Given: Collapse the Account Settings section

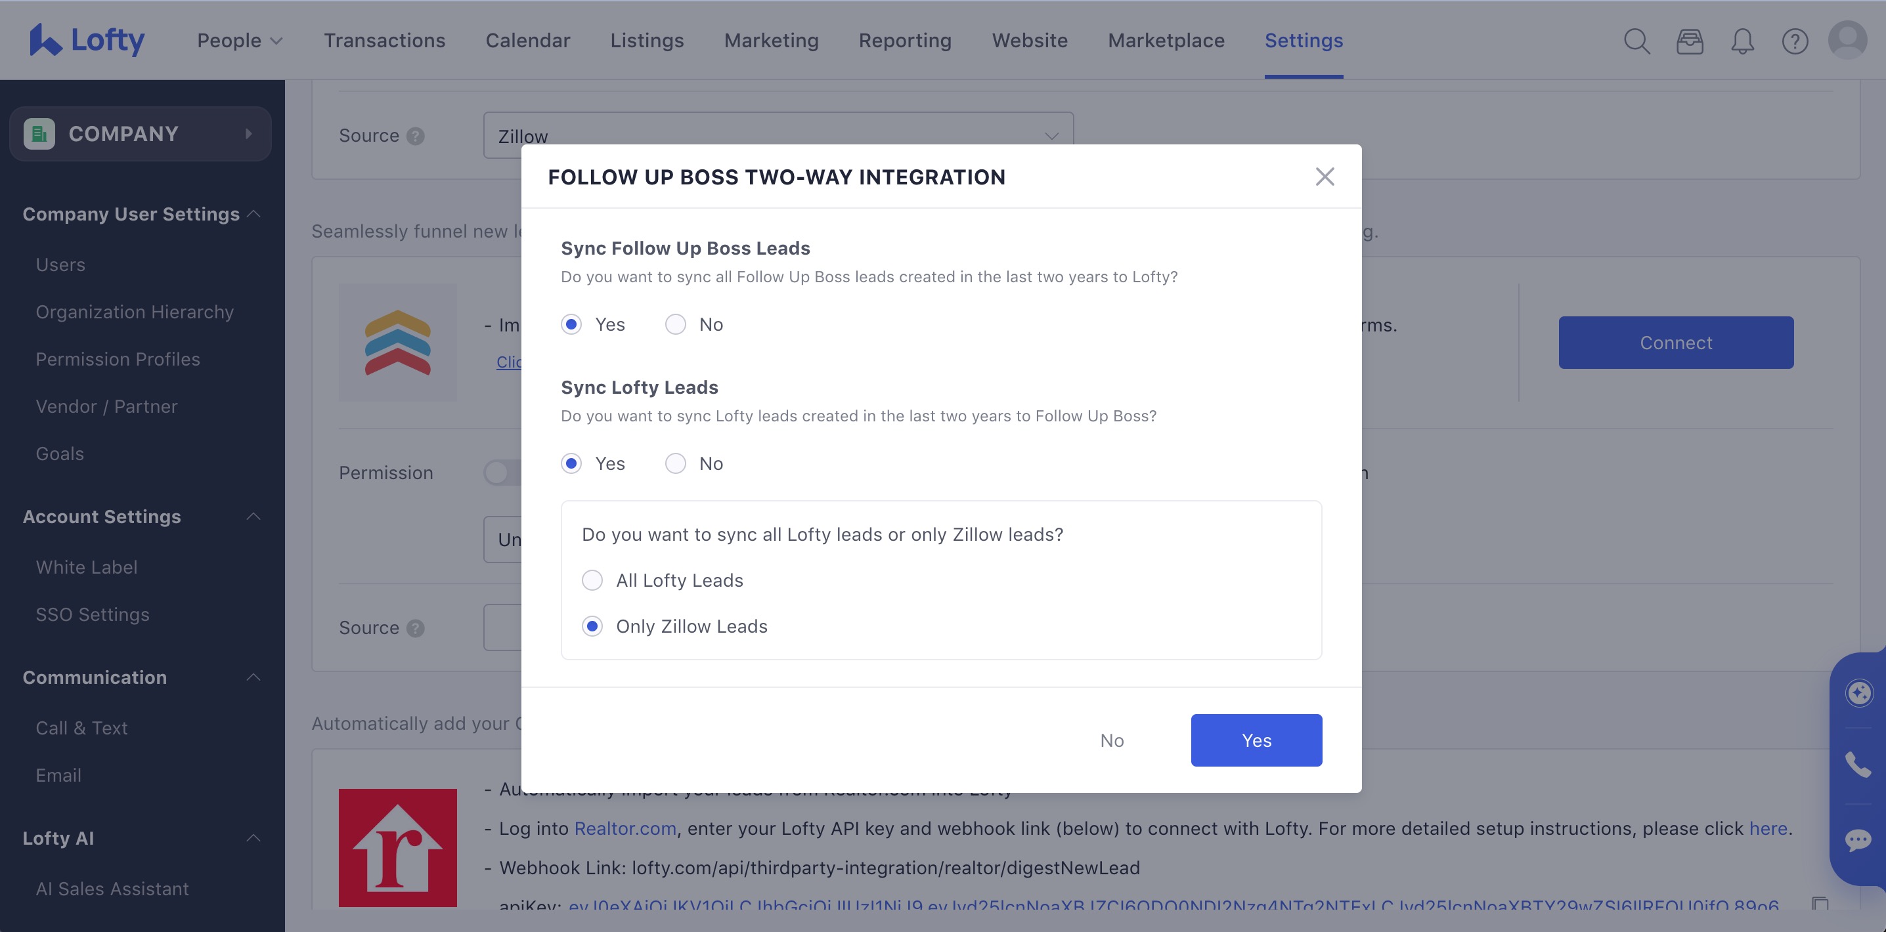Looking at the screenshot, I should (x=255, y=517).
